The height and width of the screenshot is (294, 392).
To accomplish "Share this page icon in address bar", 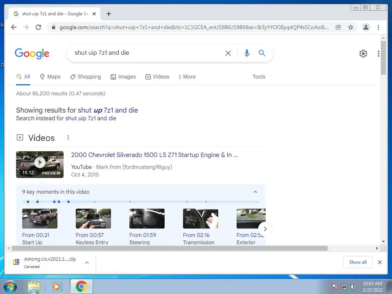I will click(x=338, y=27).
